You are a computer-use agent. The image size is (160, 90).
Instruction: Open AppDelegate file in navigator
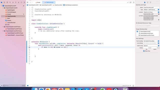click(11, 10)
